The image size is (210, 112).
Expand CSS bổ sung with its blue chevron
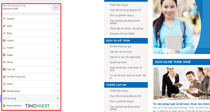pyautogui.click(x=58, y=98)
